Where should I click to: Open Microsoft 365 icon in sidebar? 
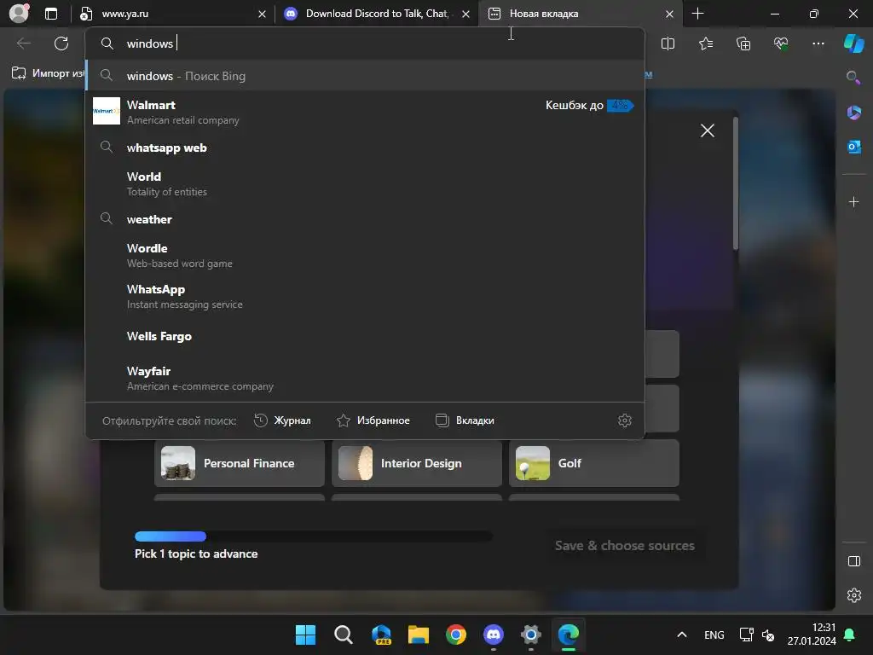tap(853, 113)
